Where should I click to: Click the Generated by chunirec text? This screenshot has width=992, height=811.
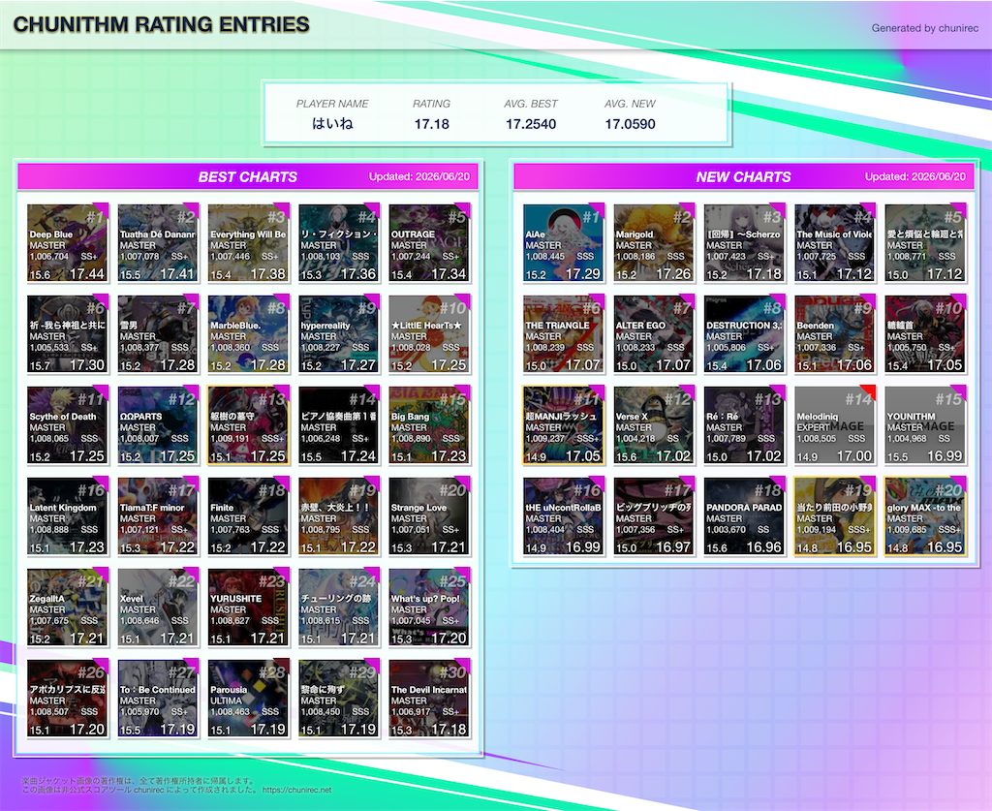[x=925, y=28]
